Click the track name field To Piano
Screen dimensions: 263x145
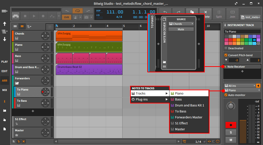point(242,32)
